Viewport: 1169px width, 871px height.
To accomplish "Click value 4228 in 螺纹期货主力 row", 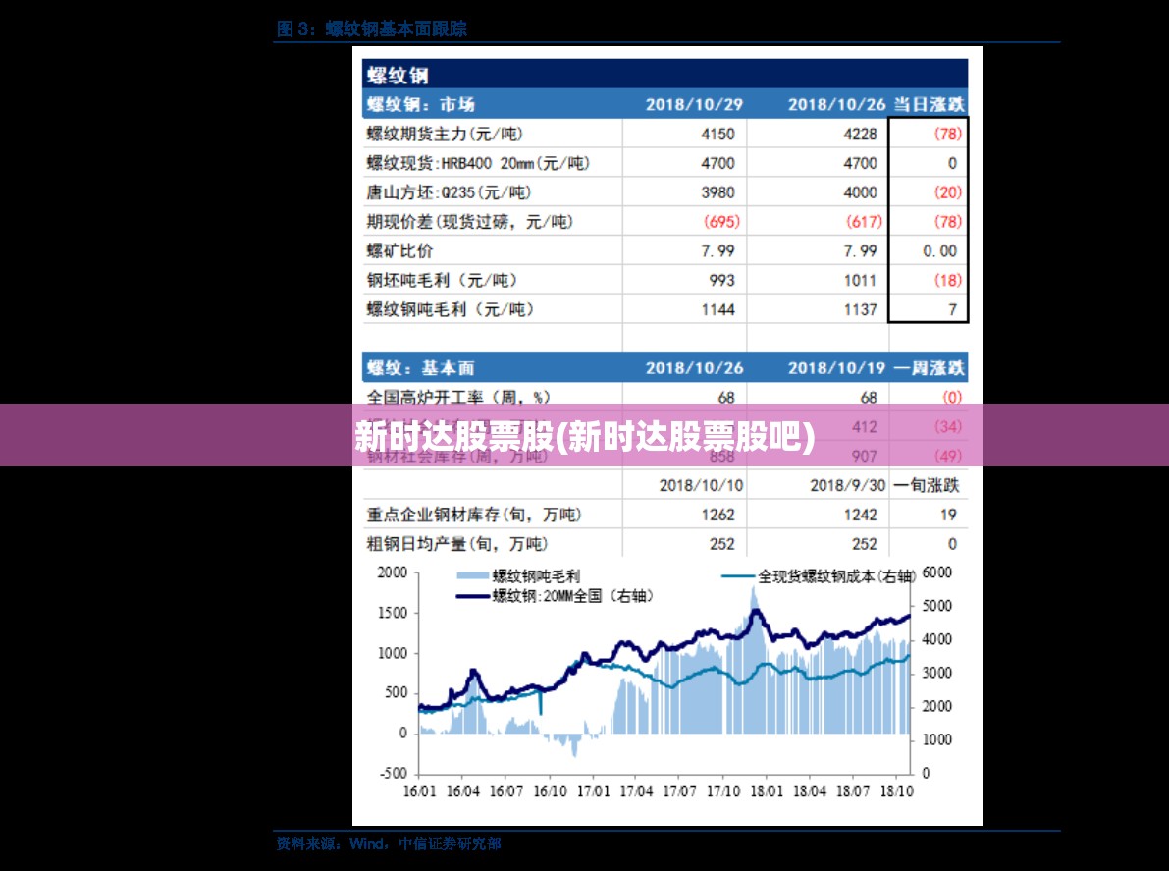I will 860,135.
